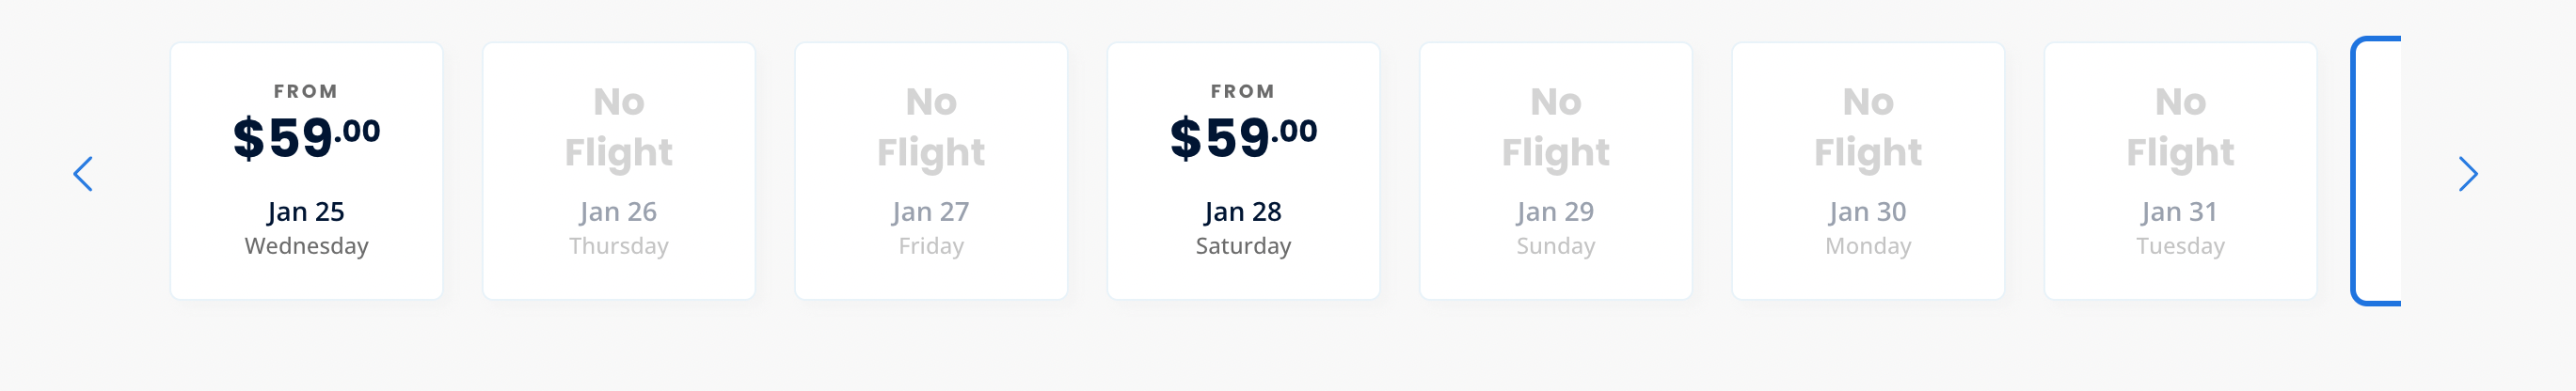Click the No Flight text for Tuesday
This screenshot has height=391, width=2576.
pos(2180,127)
